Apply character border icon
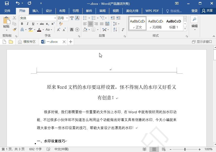 tap(77, 18)
